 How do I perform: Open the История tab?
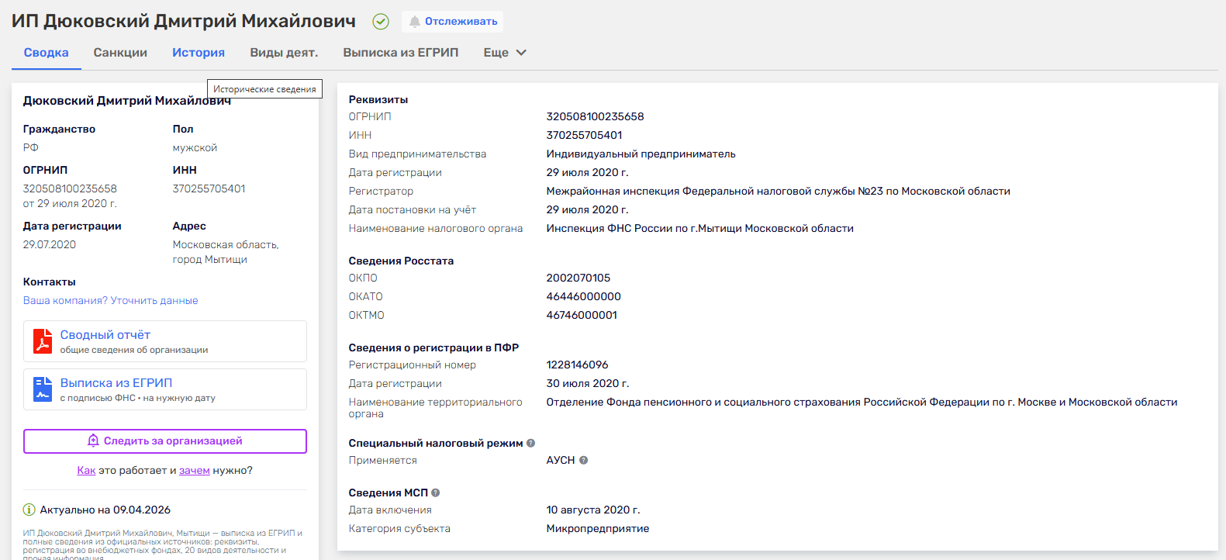[x=199, y=53]
